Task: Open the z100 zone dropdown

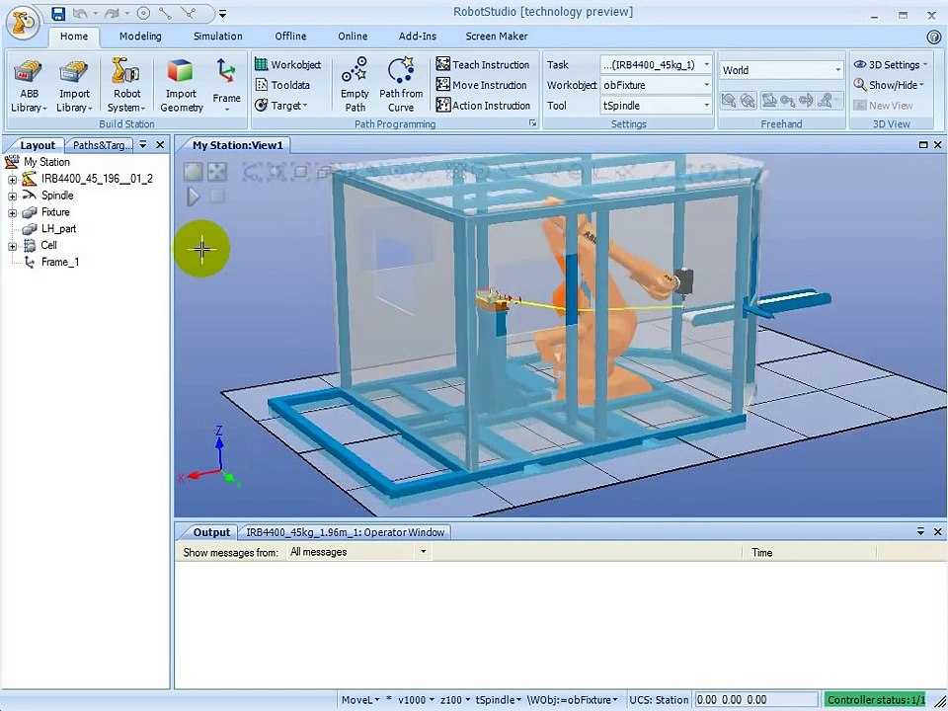Action: [x=454, y=699]
